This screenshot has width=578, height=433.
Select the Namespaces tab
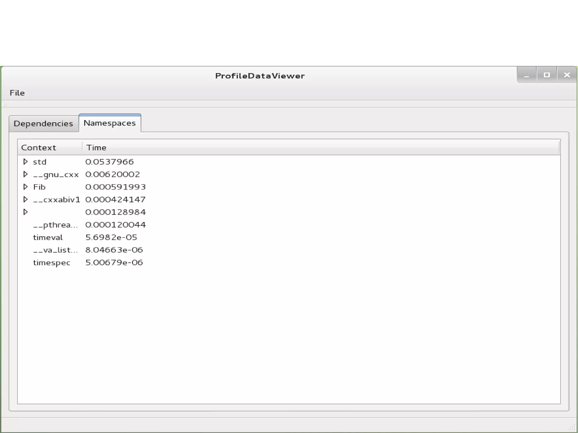click(110, 123)
